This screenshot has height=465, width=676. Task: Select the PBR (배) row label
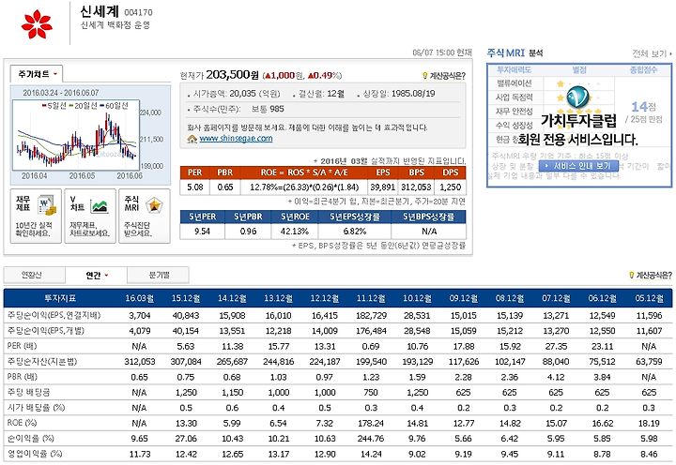pyautogui.click(x=22, y=377)
